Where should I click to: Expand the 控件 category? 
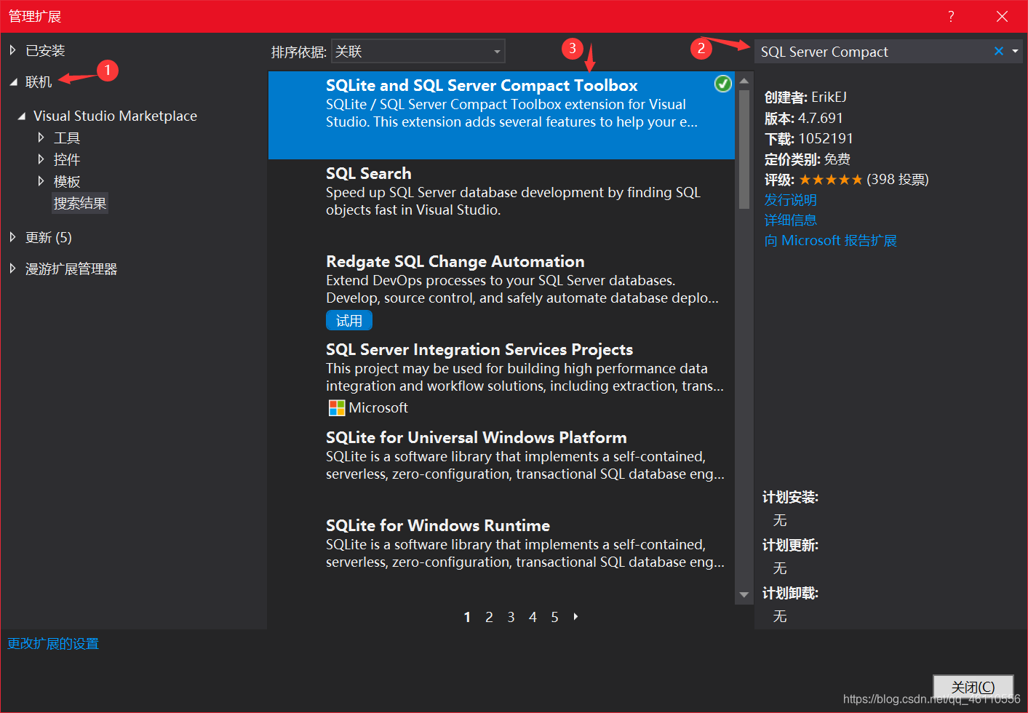pyautogui.click(x=41, y=159)
